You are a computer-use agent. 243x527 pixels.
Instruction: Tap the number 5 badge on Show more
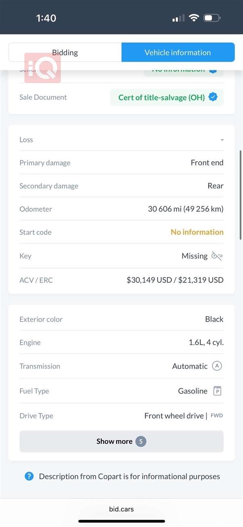coord(141,441)
